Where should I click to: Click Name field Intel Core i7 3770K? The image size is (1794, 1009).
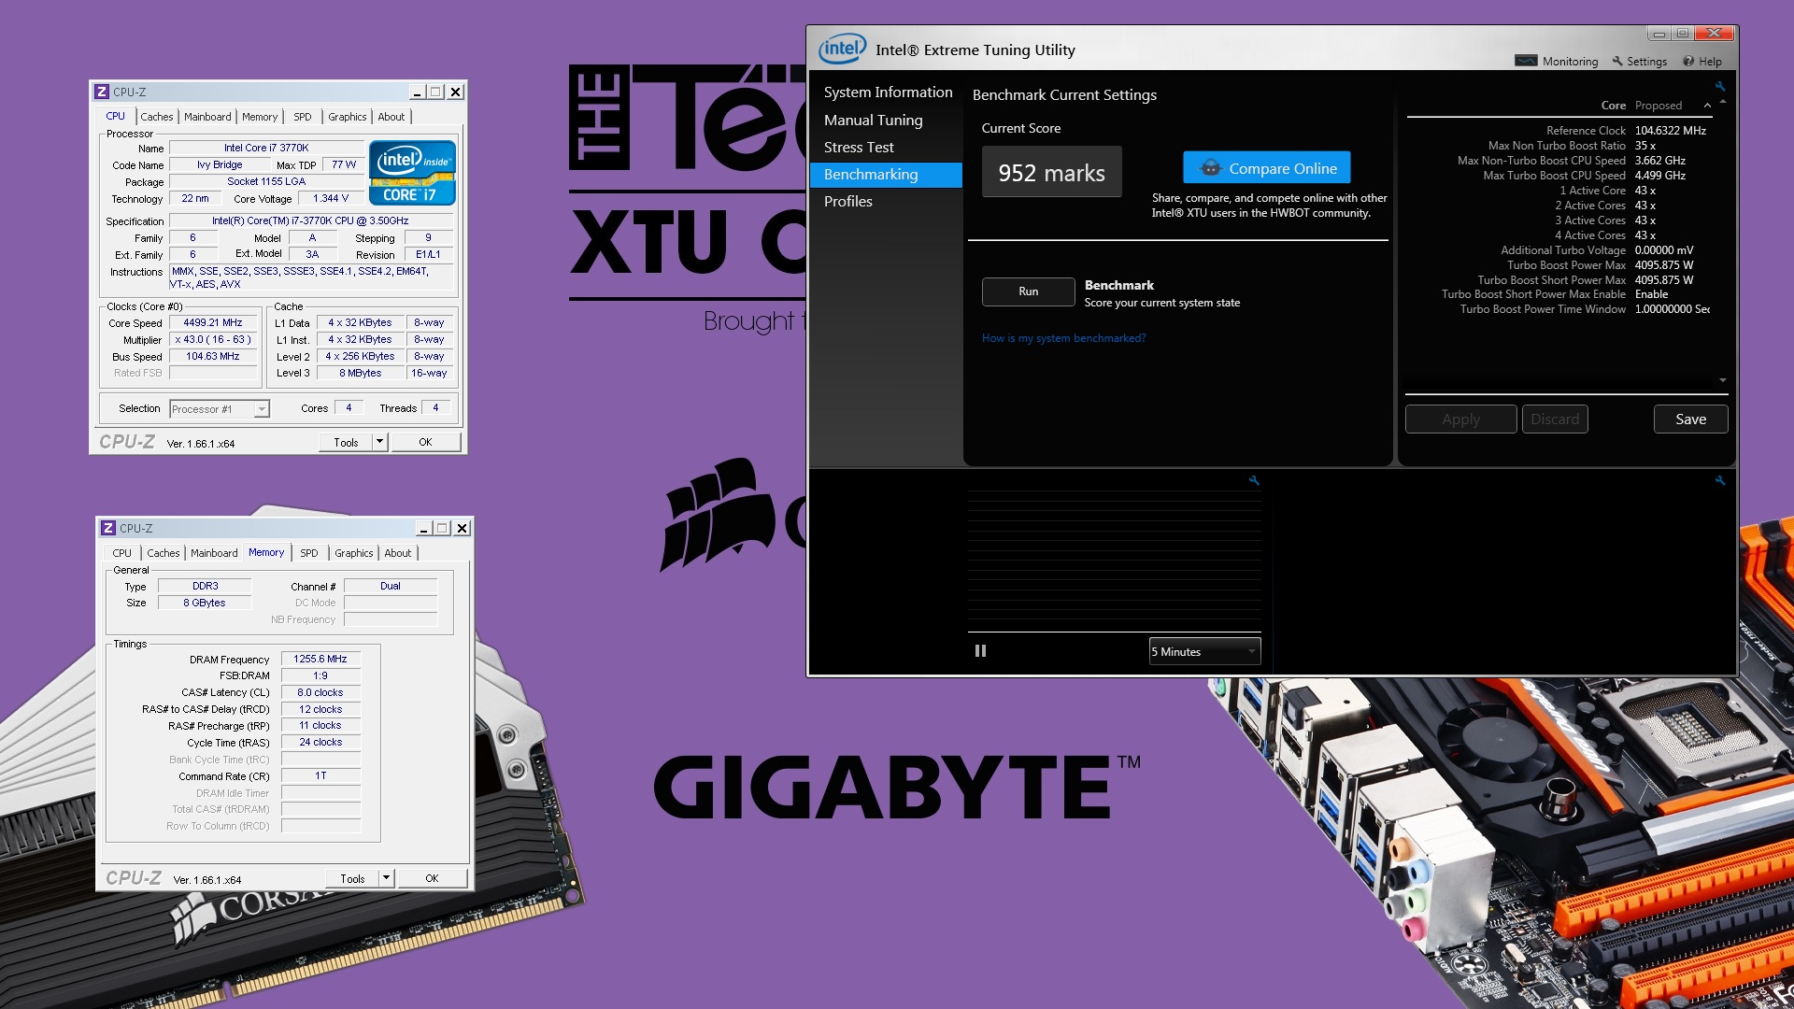[x=266, y=148]
